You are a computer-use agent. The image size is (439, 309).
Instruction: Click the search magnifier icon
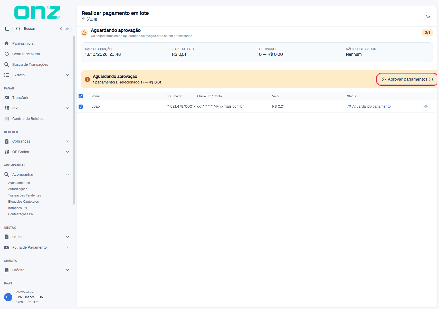click(18, 29)
